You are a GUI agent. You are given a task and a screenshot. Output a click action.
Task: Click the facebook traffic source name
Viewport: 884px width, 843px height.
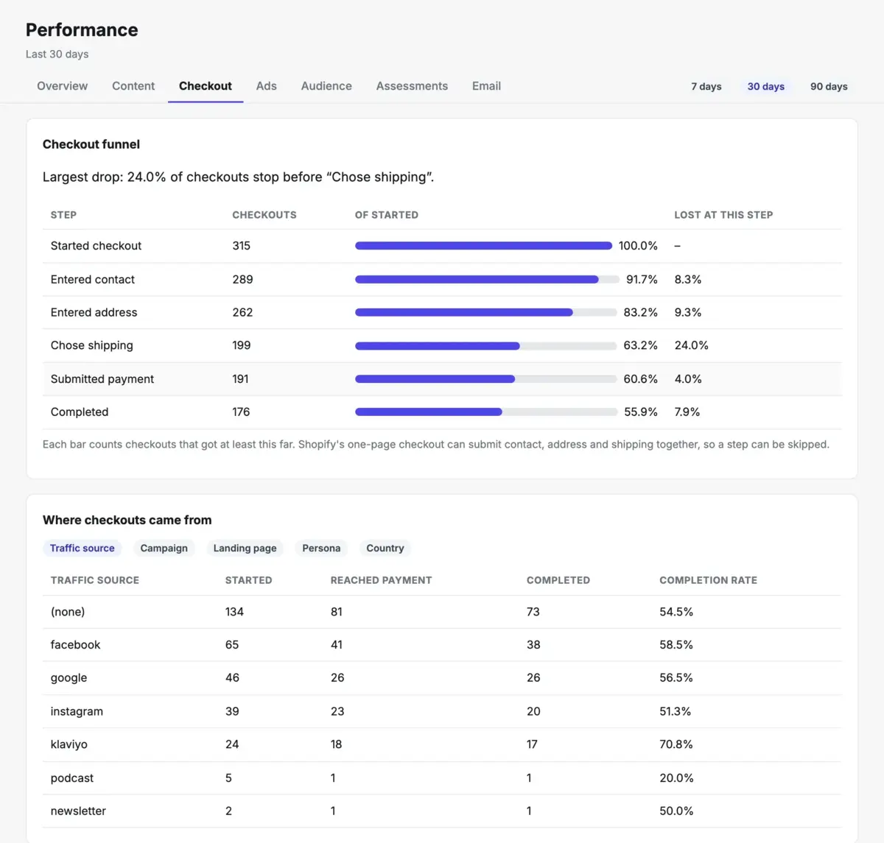(75, 645)
